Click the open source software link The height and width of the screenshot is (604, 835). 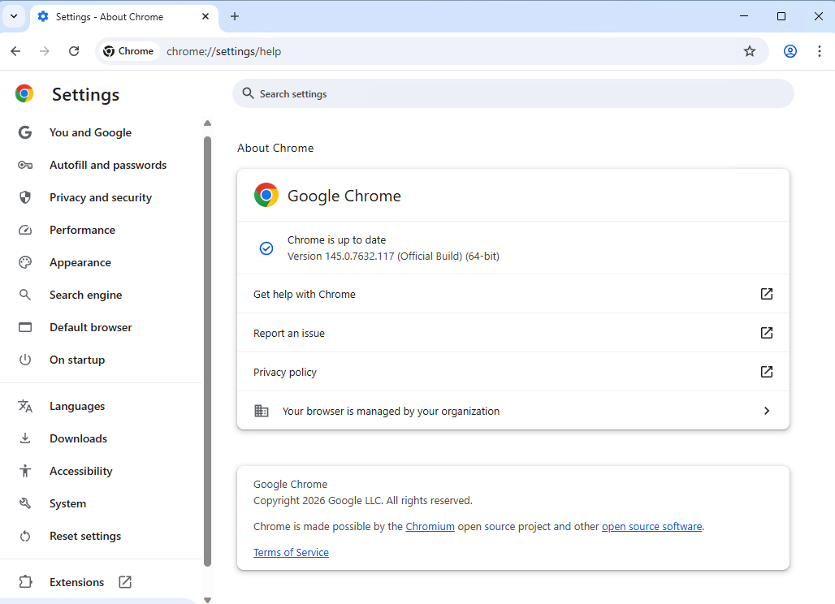point(651,526)
